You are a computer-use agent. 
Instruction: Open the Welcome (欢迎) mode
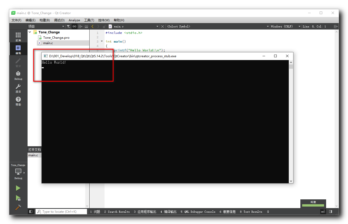coord(18,37)
